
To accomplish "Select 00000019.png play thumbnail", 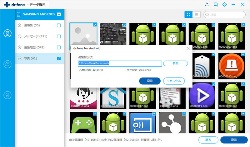I will pyautogui.click(x=202, y=96).
